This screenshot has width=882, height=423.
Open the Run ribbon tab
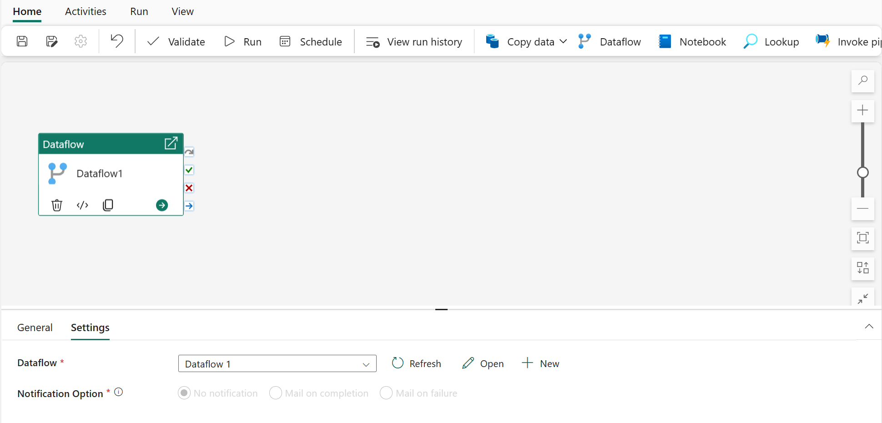139,11
